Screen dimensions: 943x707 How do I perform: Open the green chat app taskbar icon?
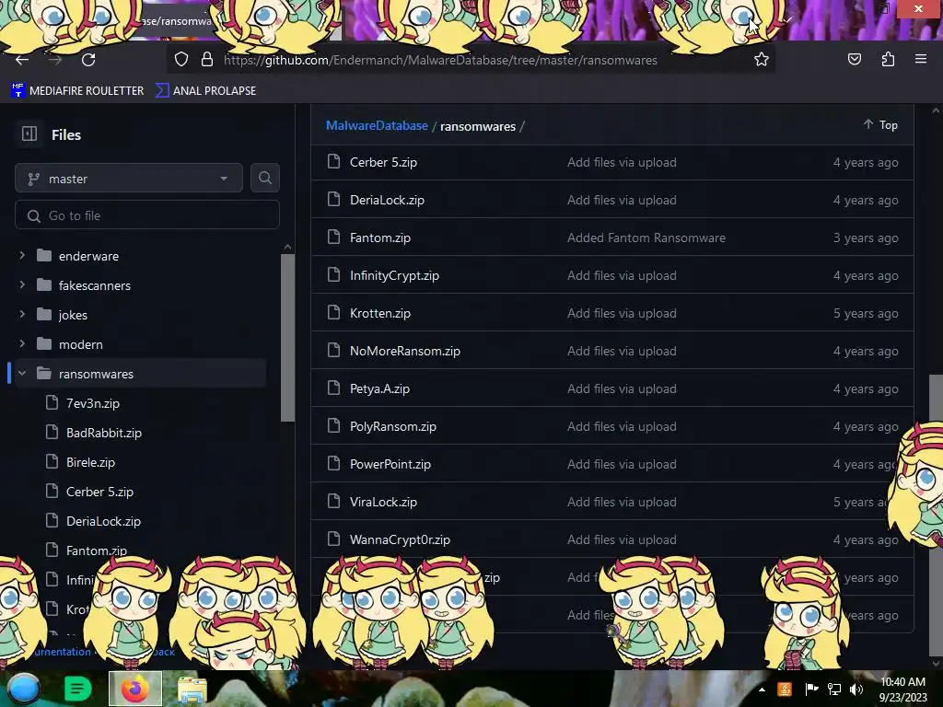[77, 689]
